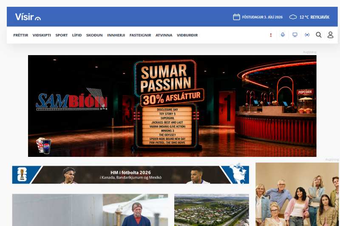Screen dimensions: 340x226
Task: Click the FIFA World Cup 2026 logo
Action: point(22,174)
